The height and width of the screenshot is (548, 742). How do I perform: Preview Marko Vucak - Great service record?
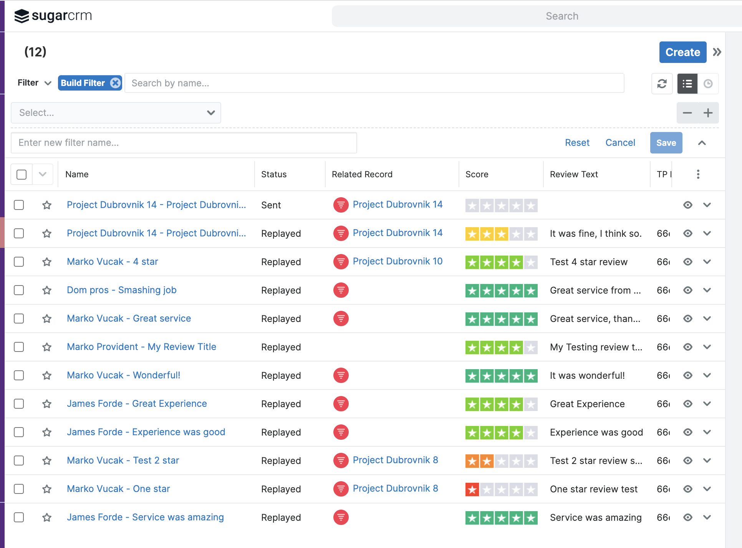[687, 319]
